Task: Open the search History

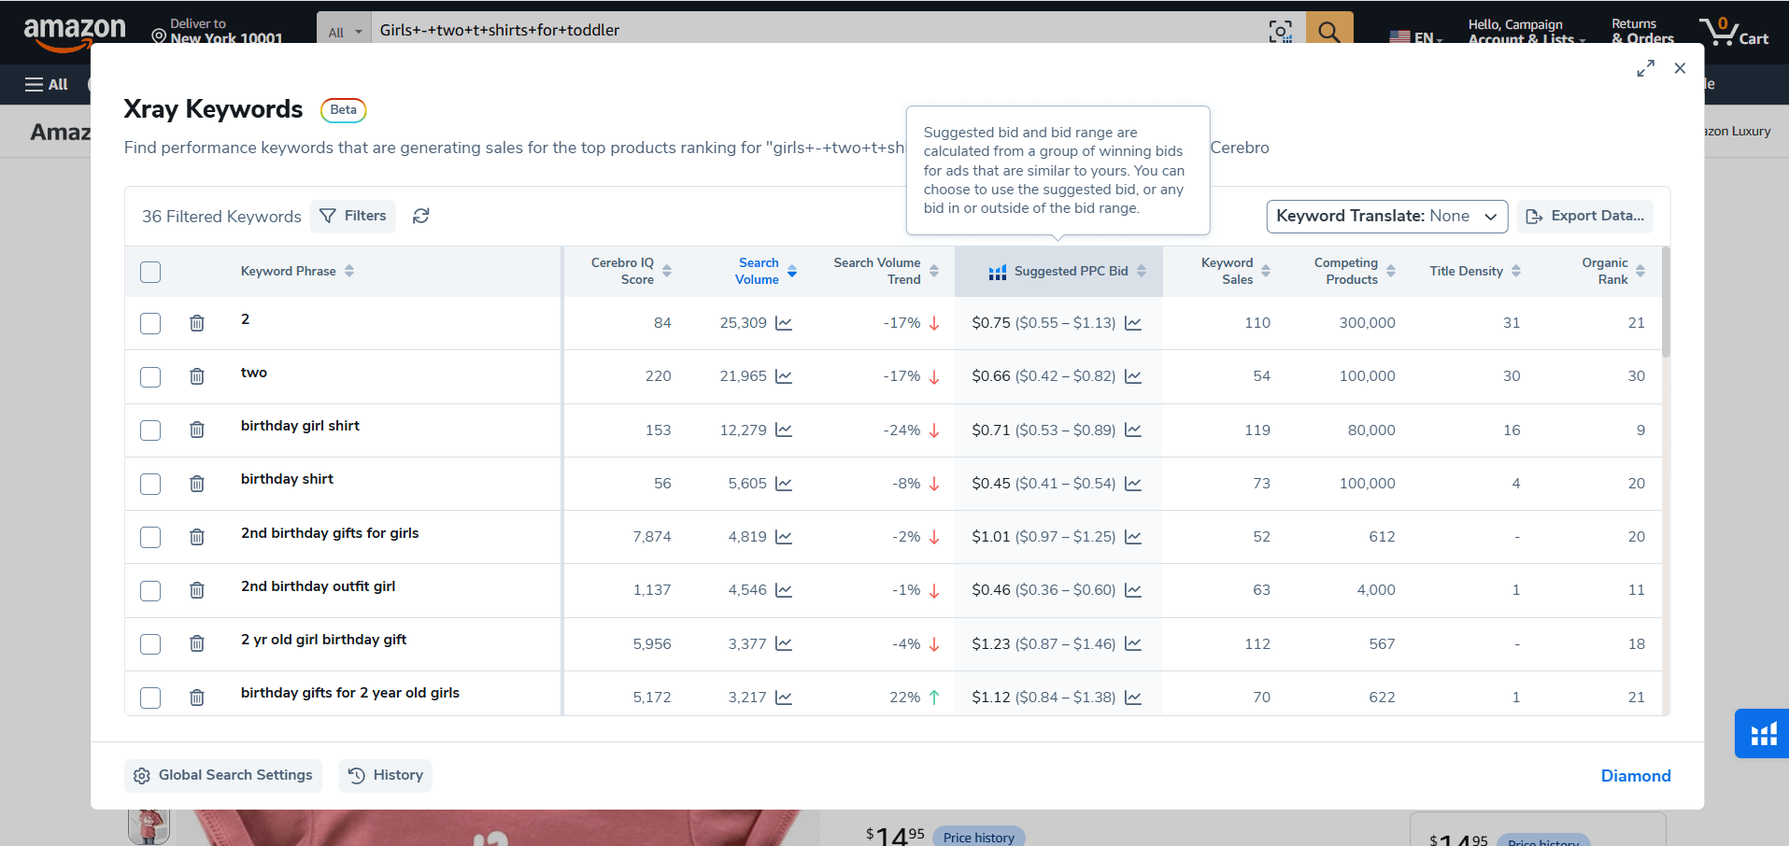Action: 386,775
